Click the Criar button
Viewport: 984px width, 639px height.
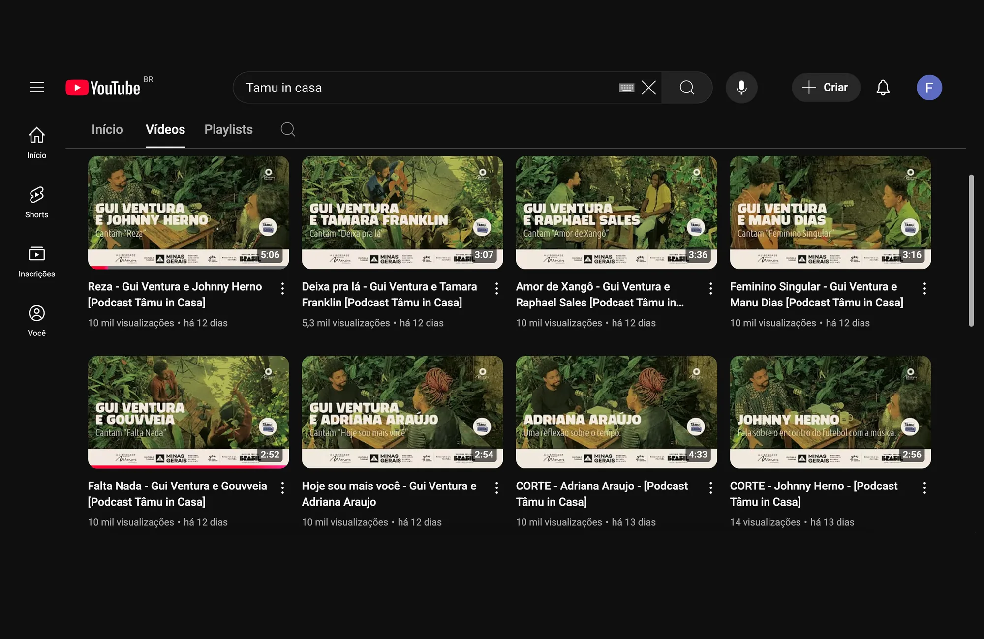826,88
